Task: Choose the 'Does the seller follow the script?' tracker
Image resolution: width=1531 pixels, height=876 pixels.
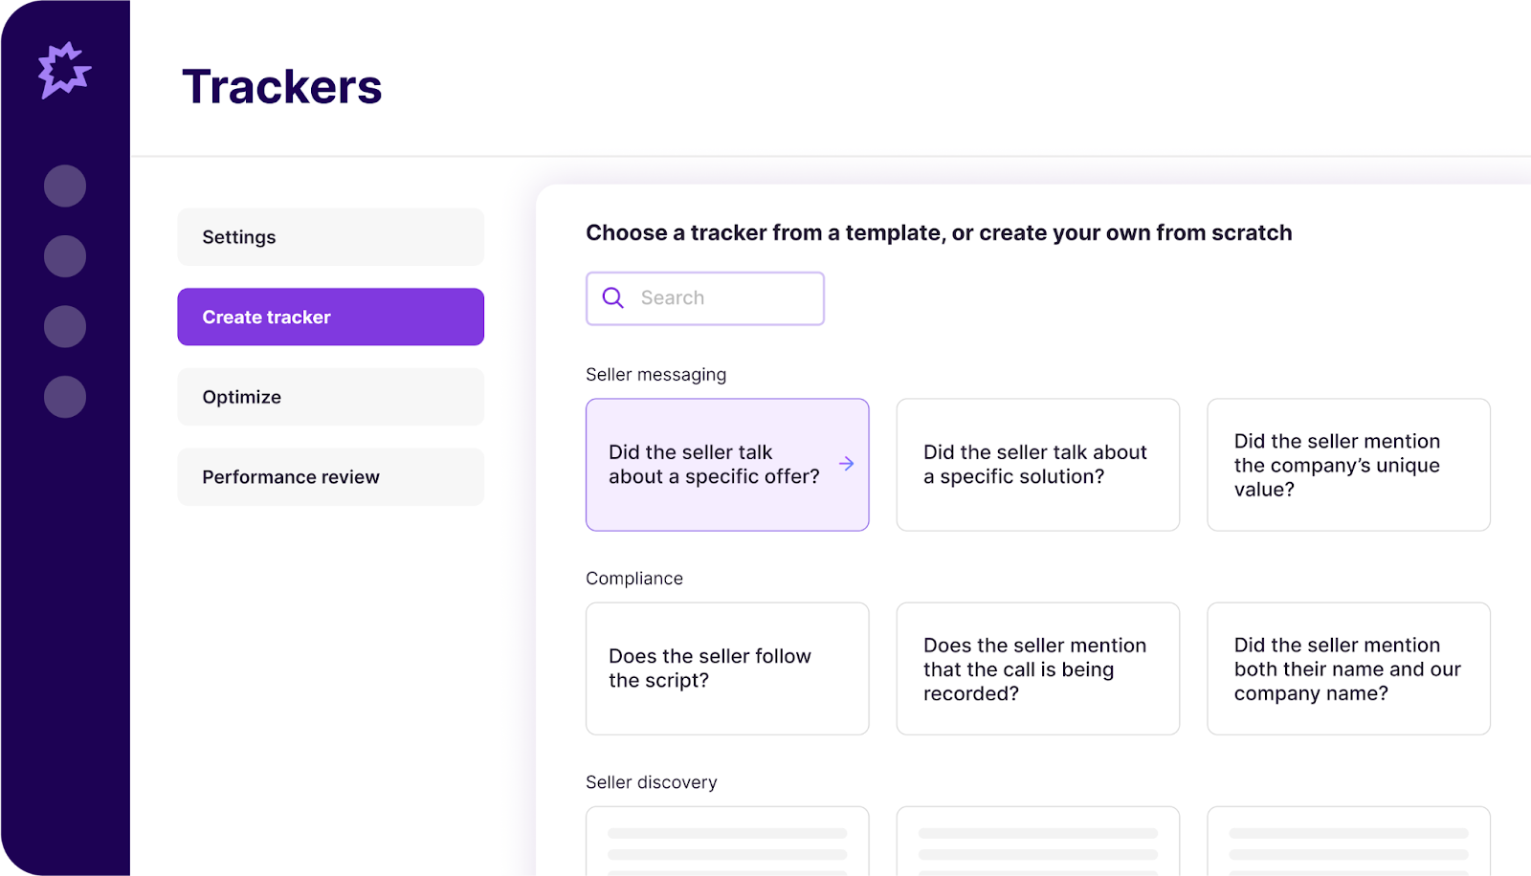Action: click(726, 668)
